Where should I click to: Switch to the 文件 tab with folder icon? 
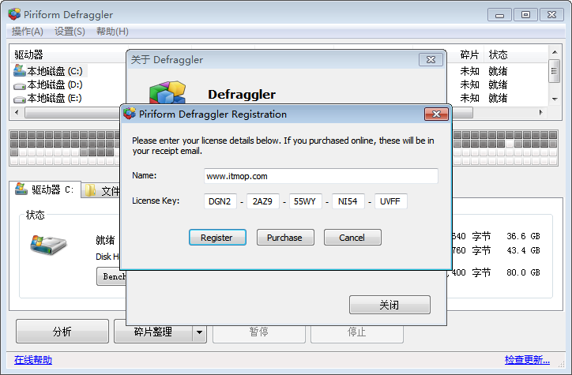[x=102, y=190]
